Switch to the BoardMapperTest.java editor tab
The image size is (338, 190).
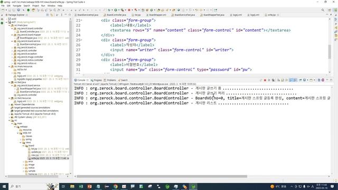212,15
